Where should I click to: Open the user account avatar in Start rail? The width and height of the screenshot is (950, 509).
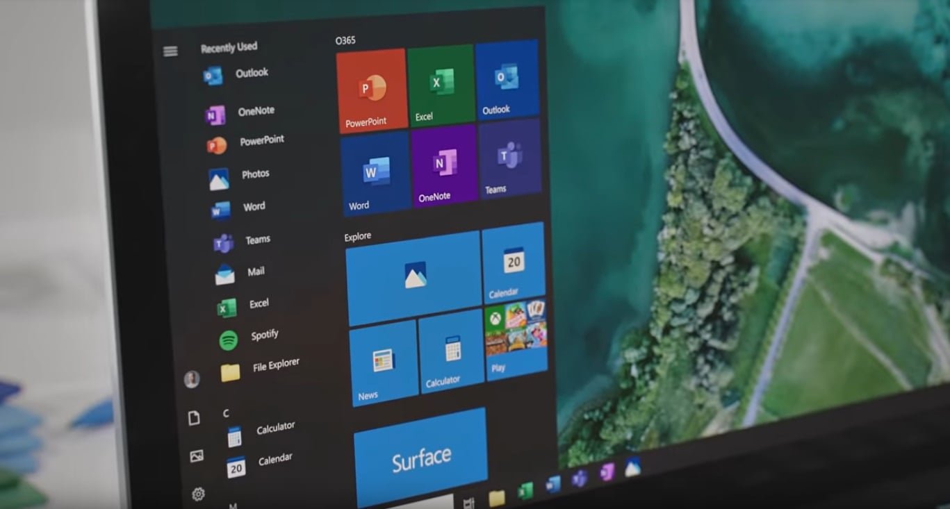click(192, 378)
